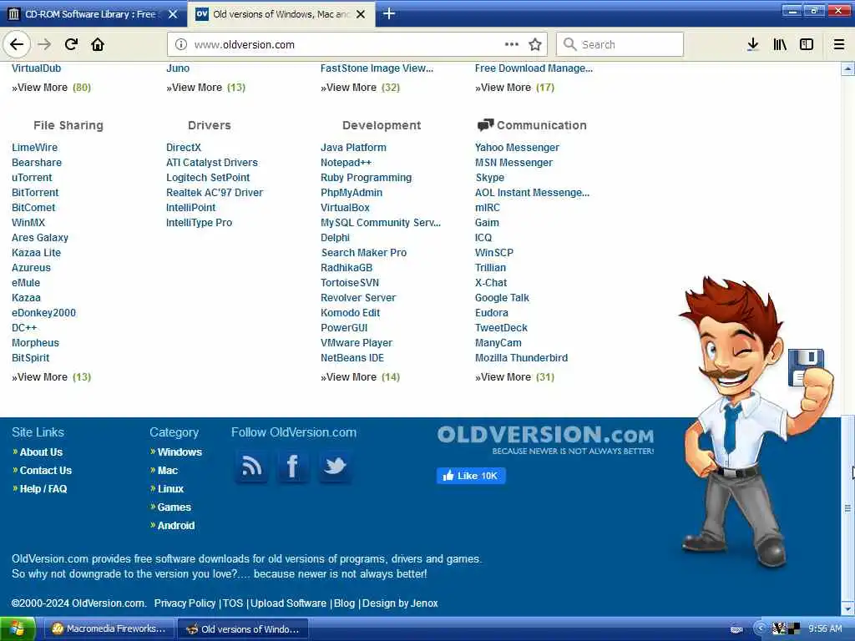Open the Help / FAQ footer link
Viewport: 855px width, 641px height.
tap(43, 489)
